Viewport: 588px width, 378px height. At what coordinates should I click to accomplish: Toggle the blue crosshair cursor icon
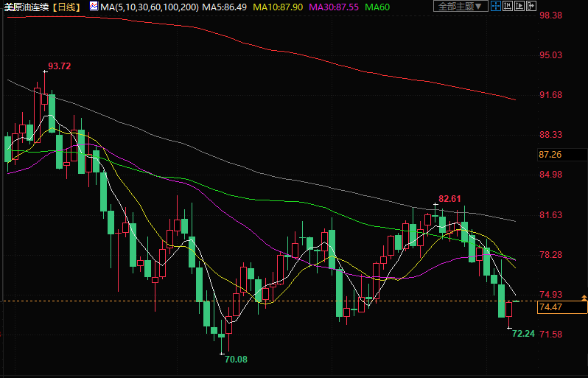[x=495, y=6]
